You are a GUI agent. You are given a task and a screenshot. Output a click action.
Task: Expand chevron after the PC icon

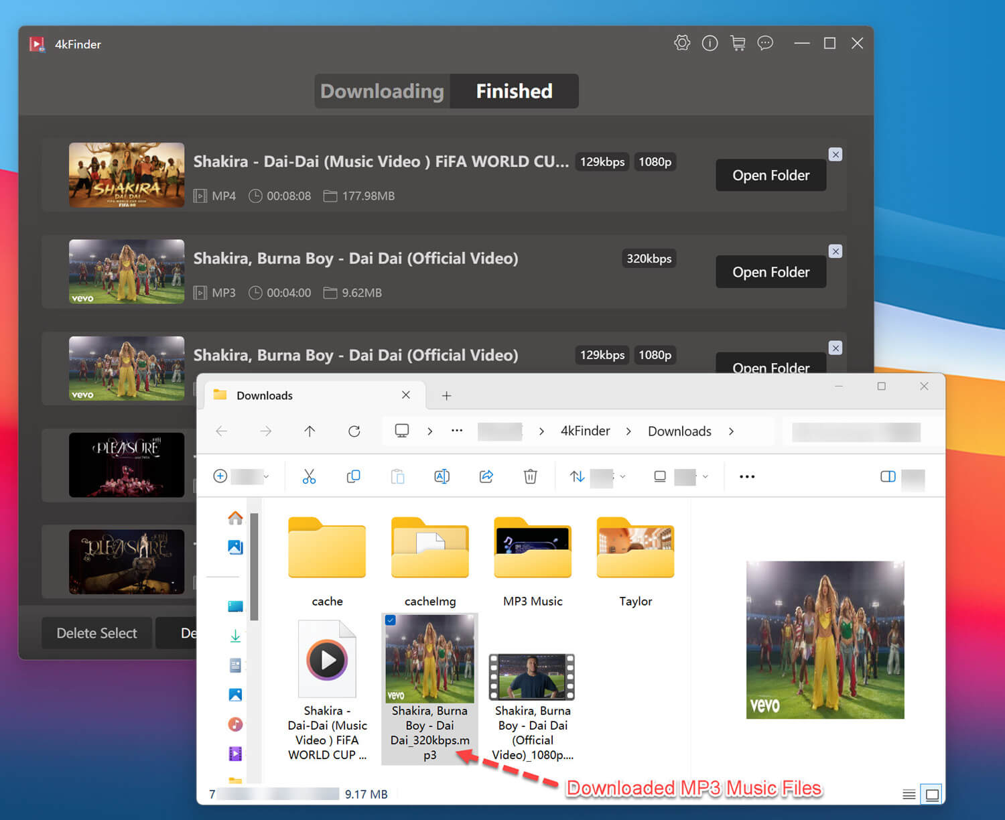click(x=430, y=431)
